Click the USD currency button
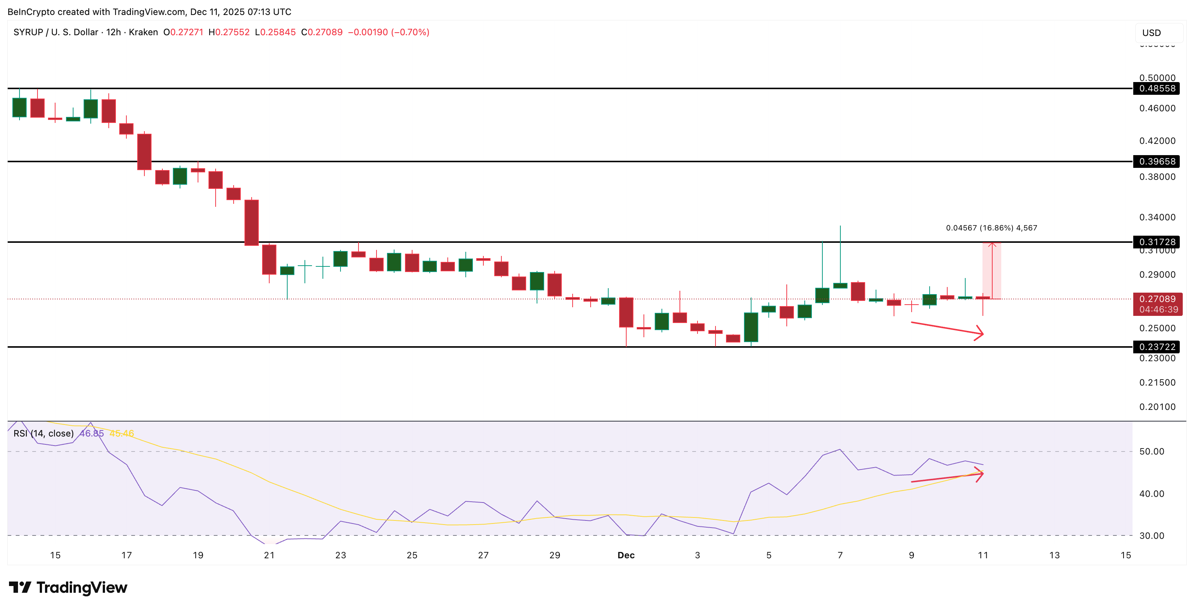Image resolution: width=1194 pixels, height=610 pixels. (1153, 33)
